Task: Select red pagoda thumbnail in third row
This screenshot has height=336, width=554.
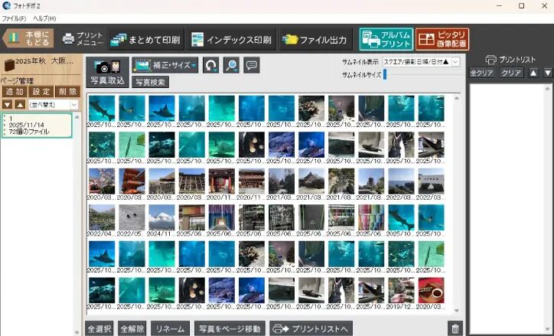Action: pyautogui.click(x=132, y=181)
